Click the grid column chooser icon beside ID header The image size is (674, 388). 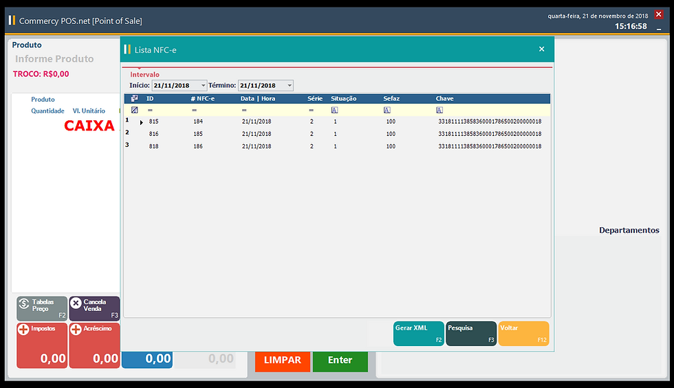[x=135, y=98]
